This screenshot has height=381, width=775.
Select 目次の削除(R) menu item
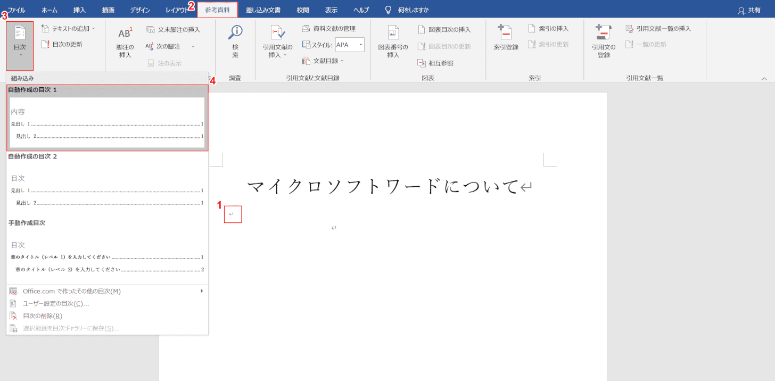[x=108, y=316]
